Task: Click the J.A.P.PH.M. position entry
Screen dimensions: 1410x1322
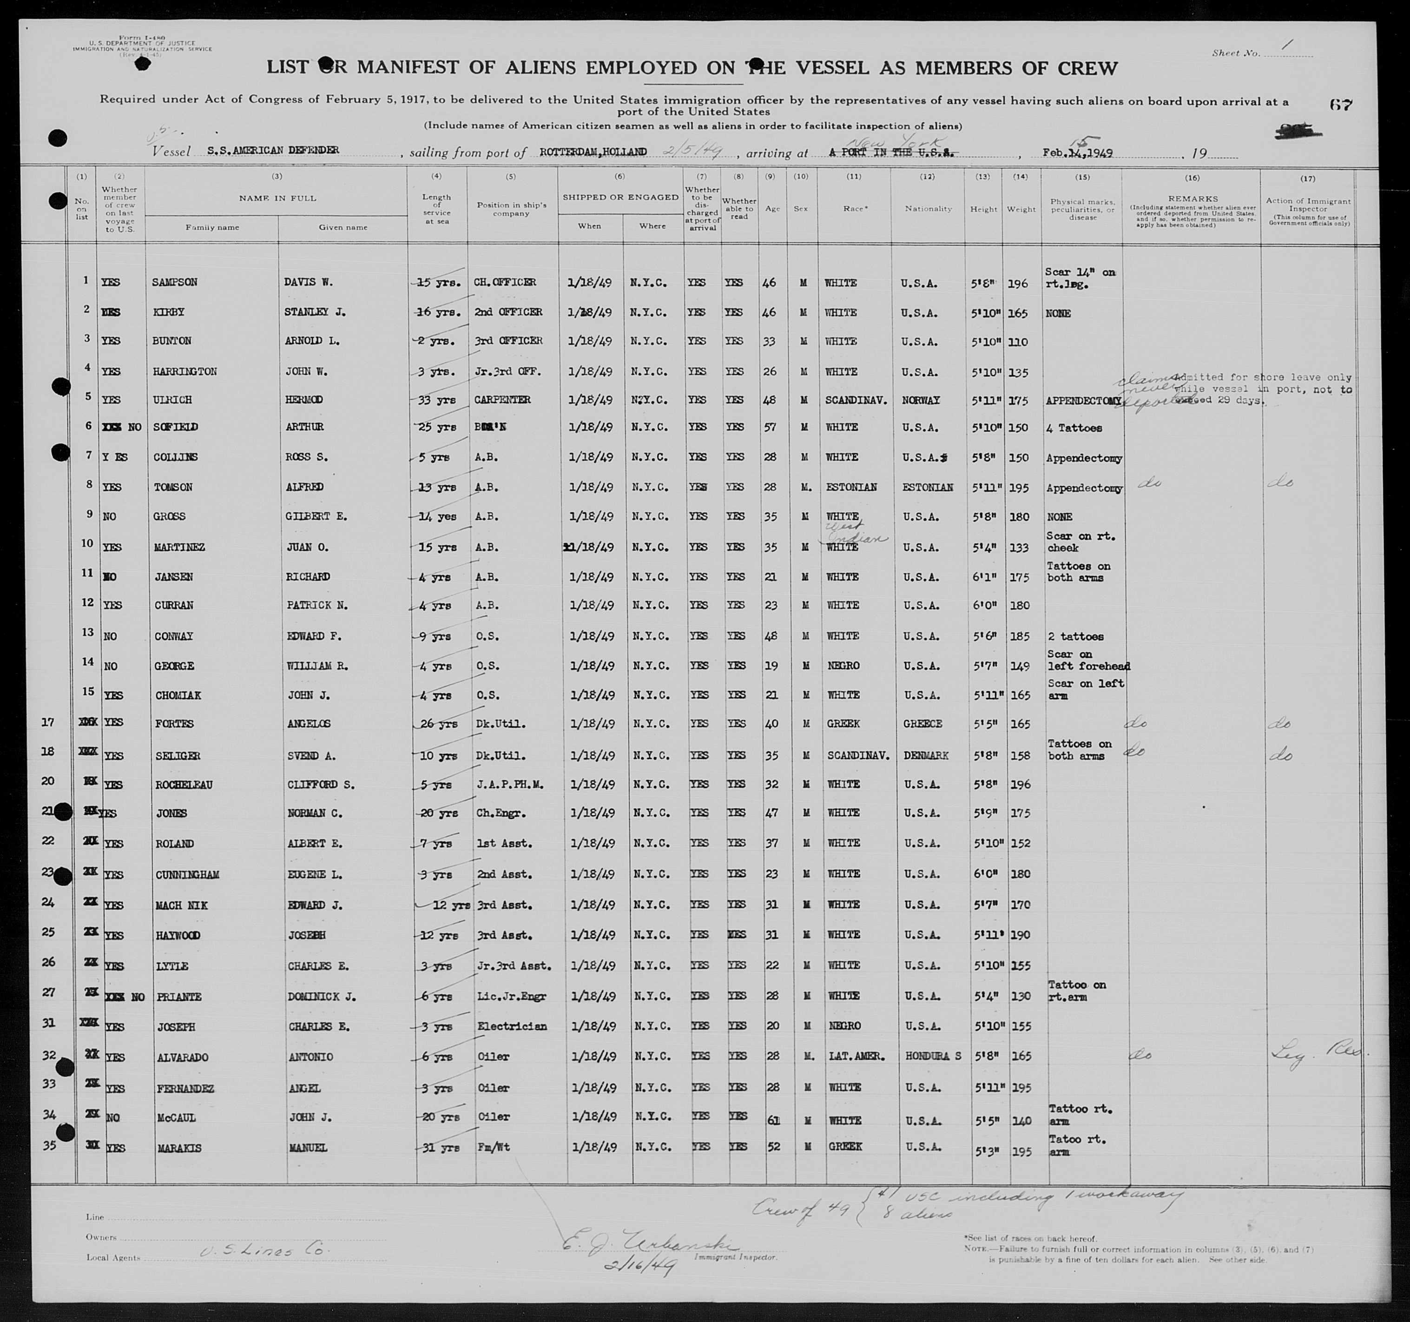Action: [x=510, y=785]
